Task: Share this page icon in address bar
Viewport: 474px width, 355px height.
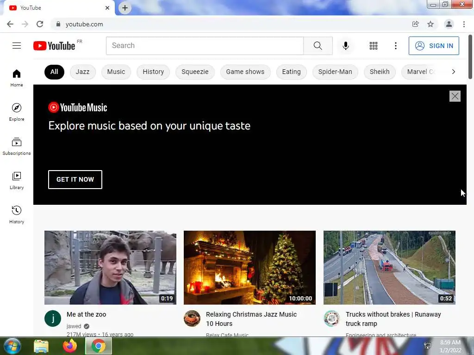Action: pos(416,24)
